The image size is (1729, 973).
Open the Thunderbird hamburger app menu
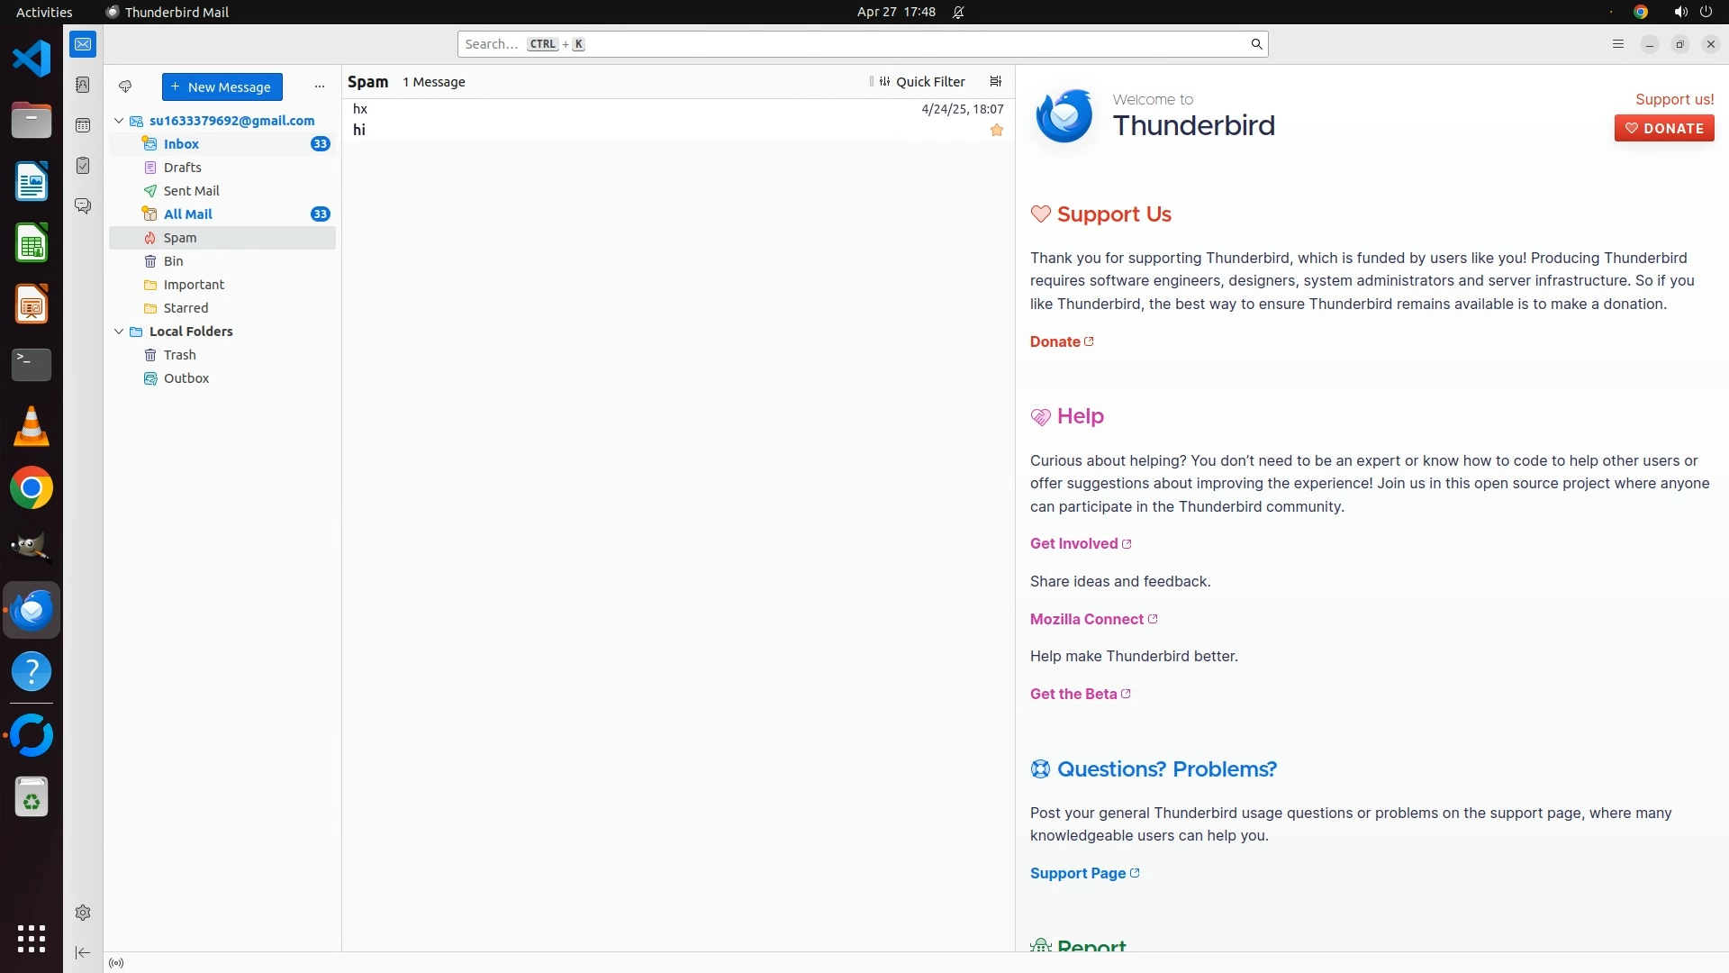click(x=1617, y=44)
